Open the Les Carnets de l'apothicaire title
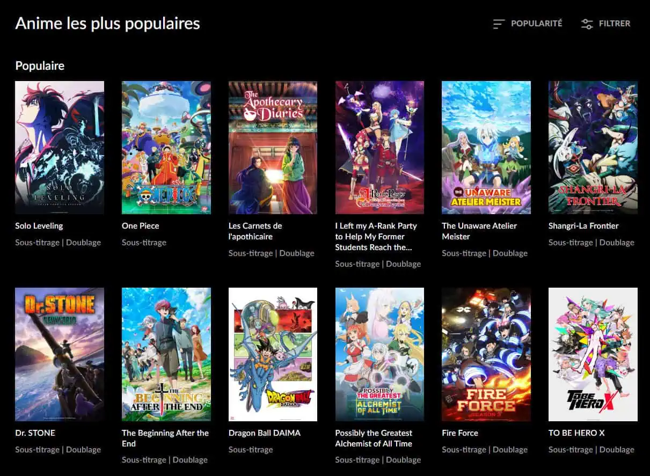The height and width of the screenshot is (476, 650). point(255,231)
